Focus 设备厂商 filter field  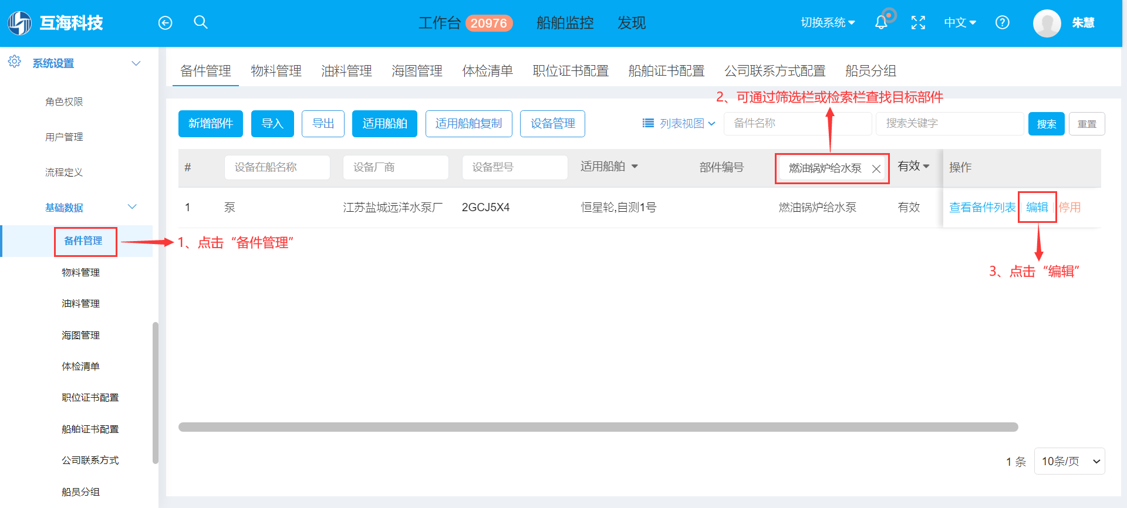click(x=396, y=167)
